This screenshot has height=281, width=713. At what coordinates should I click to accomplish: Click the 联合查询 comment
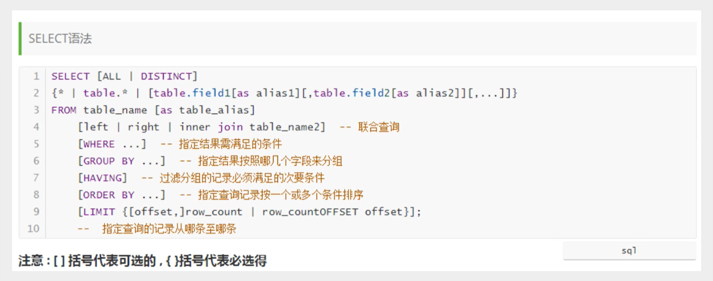coord(378,127)
